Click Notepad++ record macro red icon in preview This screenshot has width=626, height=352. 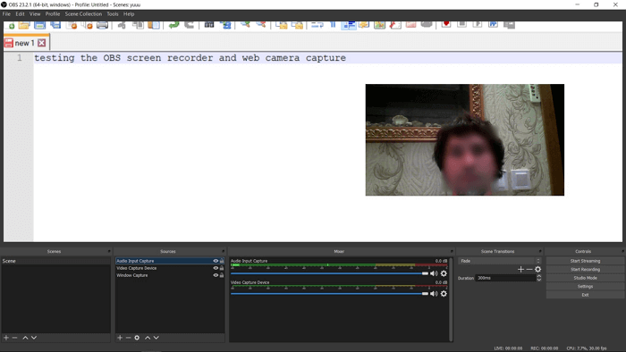tap(446, 25)
